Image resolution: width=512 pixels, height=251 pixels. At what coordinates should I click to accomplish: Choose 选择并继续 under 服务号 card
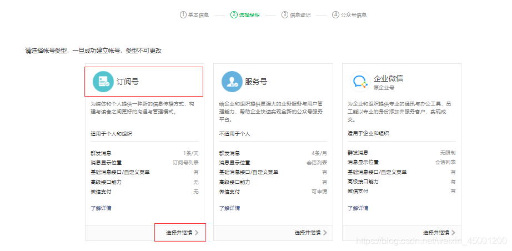pos(308,233)
